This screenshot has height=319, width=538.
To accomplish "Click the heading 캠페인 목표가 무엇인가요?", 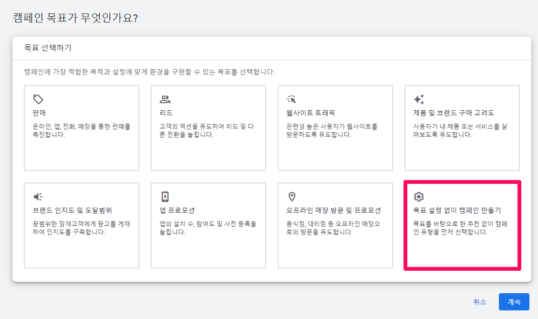I will (x=75, y=18).
